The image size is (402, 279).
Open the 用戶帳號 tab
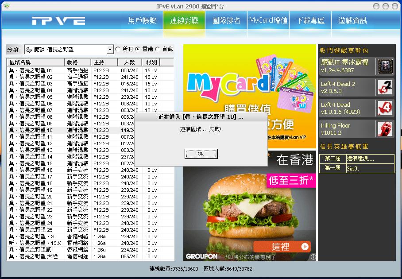point(142,20)
